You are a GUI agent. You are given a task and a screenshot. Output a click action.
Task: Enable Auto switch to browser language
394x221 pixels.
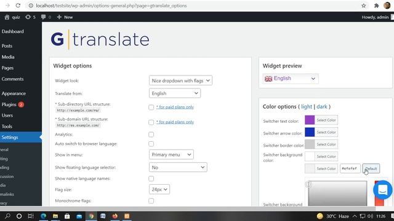pos(151,144)
